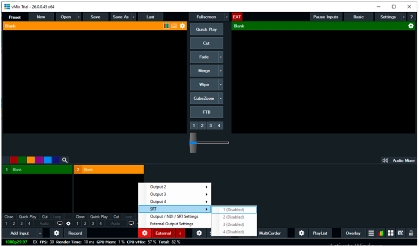Screen dimensions: 419x247
Task: Click Pause Inputs at the top
Action: click(326, 17)
